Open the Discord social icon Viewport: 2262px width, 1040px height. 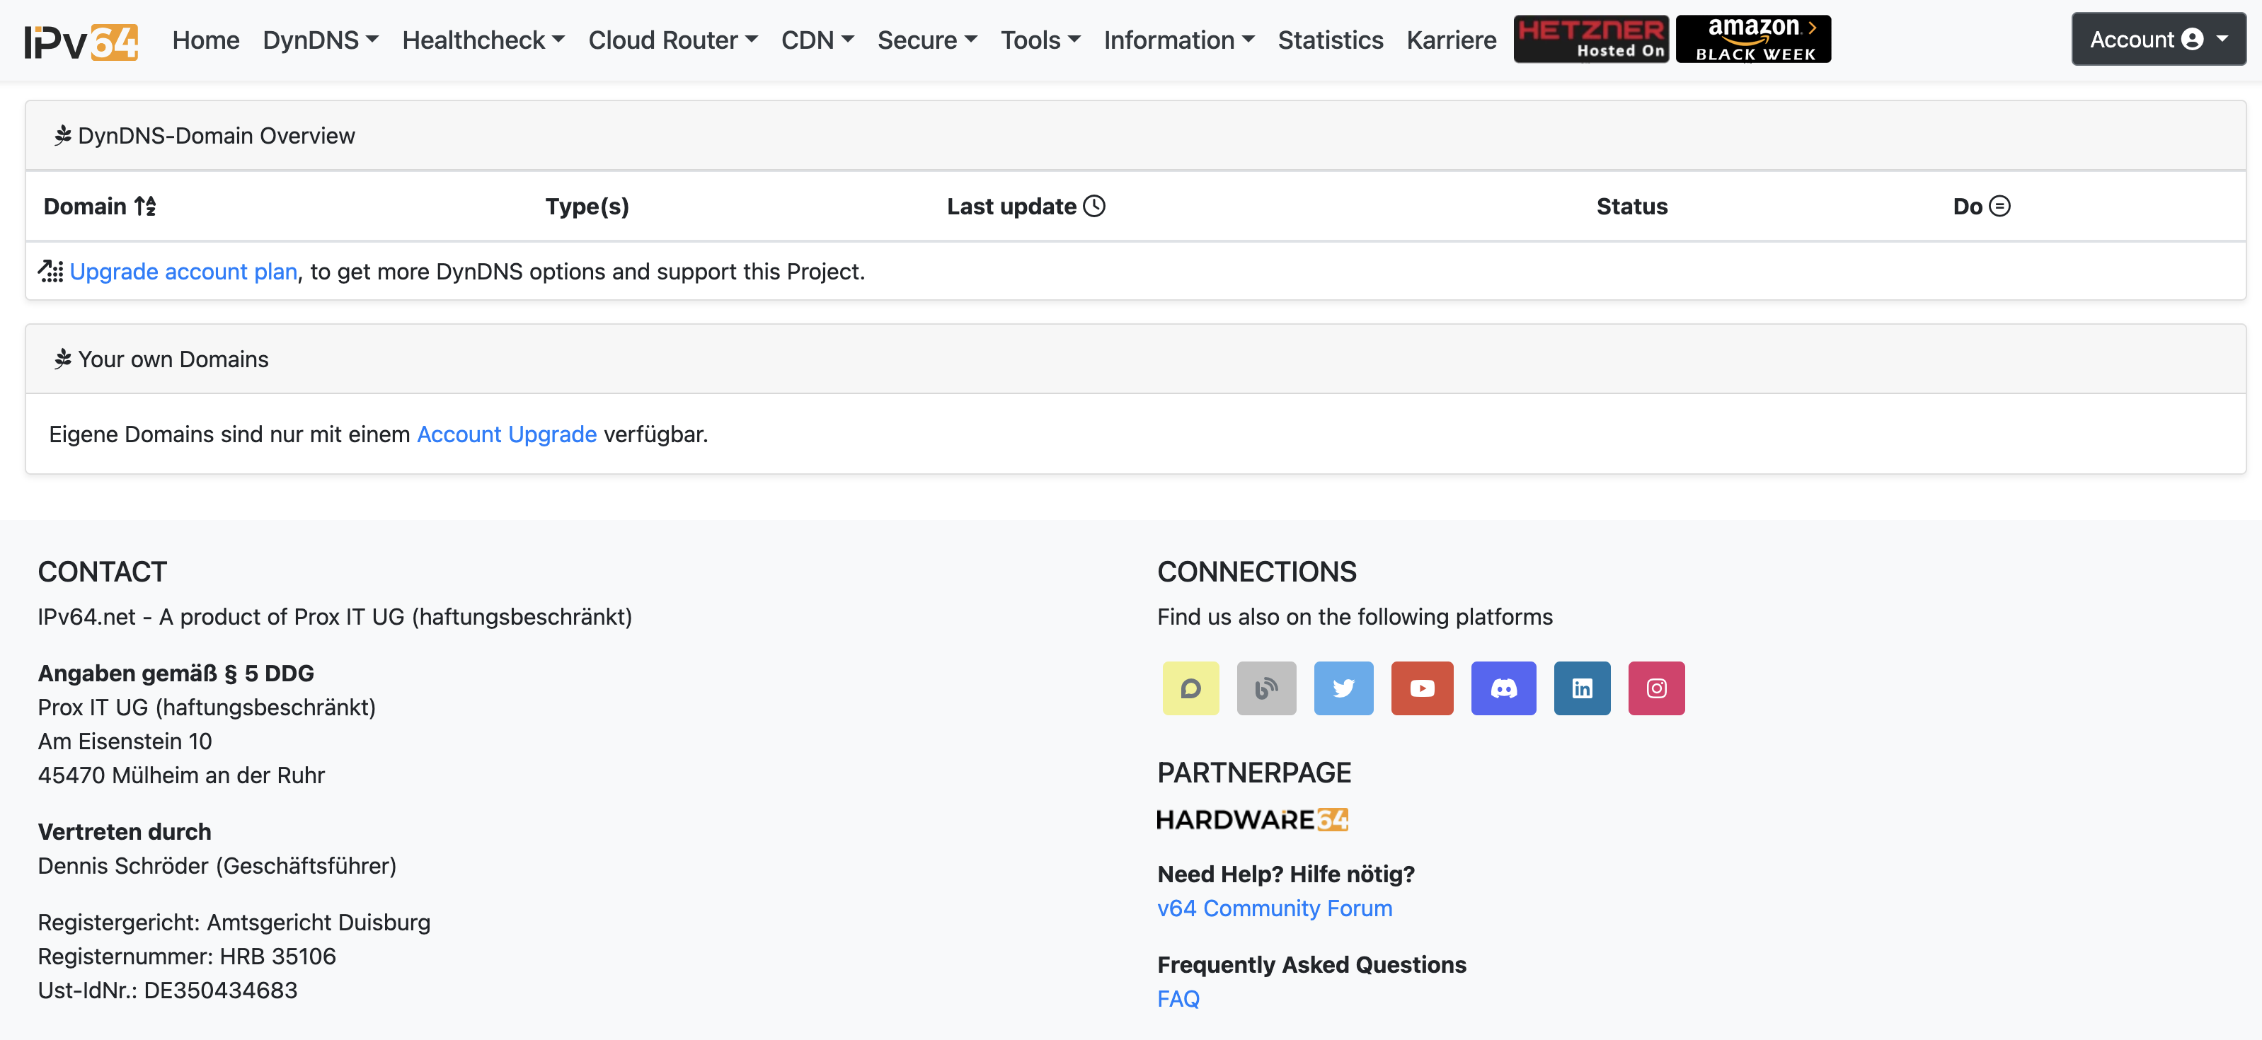(x=1503, y=688)
